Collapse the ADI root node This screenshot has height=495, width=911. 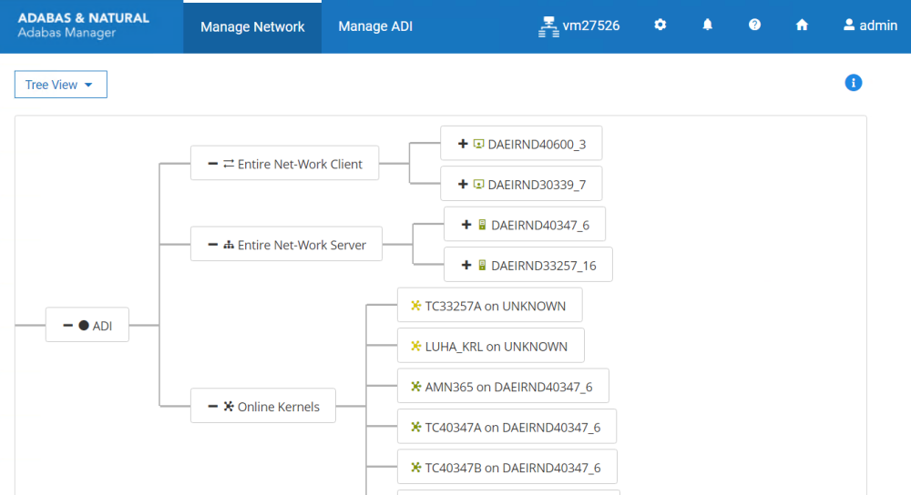point(68,325)
